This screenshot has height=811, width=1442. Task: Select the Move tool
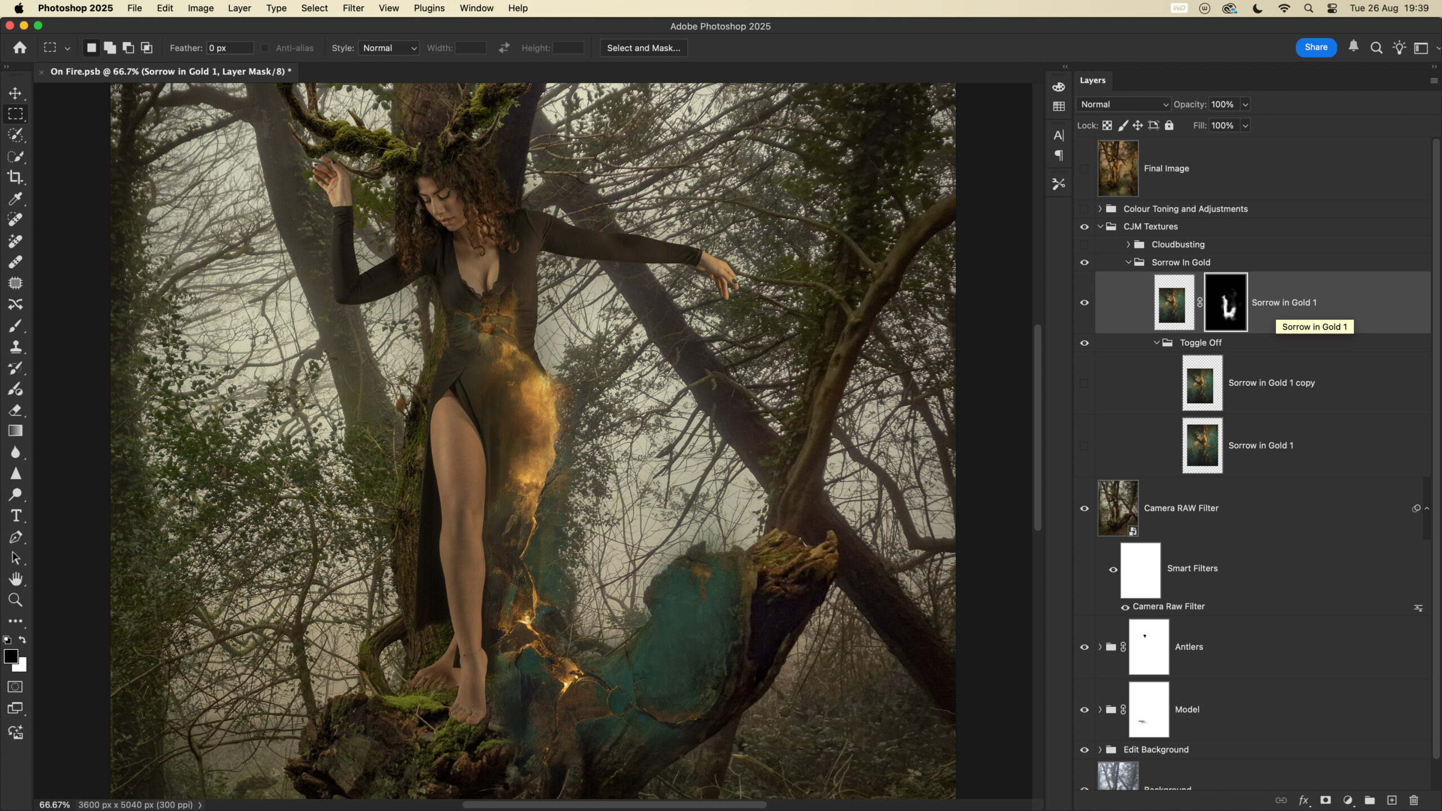pos(15,93)
